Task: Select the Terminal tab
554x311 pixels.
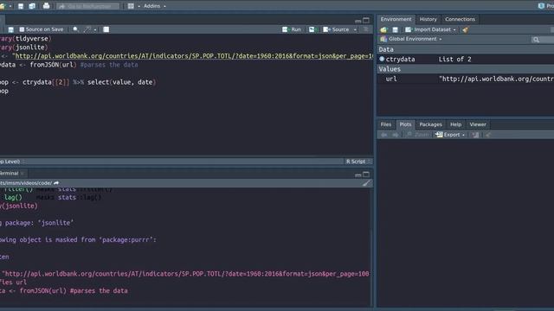Action: pyautogui.click(x=10, y=173)
